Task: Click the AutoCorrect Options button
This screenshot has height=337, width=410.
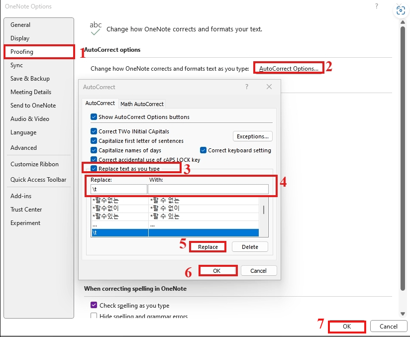Action: point(289,69)
